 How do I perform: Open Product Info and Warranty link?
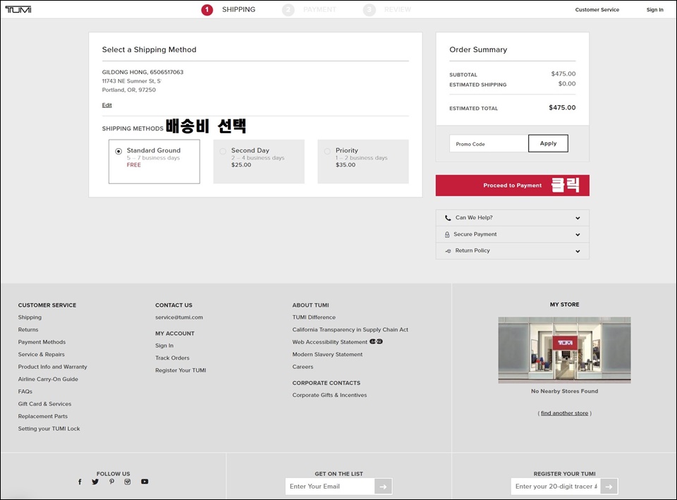(x=53, y=367)
